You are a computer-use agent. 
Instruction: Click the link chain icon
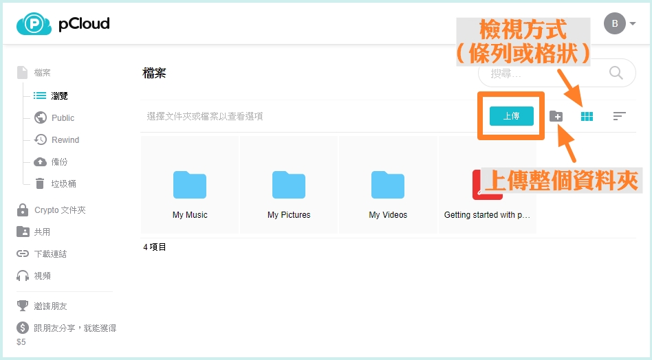23,254
